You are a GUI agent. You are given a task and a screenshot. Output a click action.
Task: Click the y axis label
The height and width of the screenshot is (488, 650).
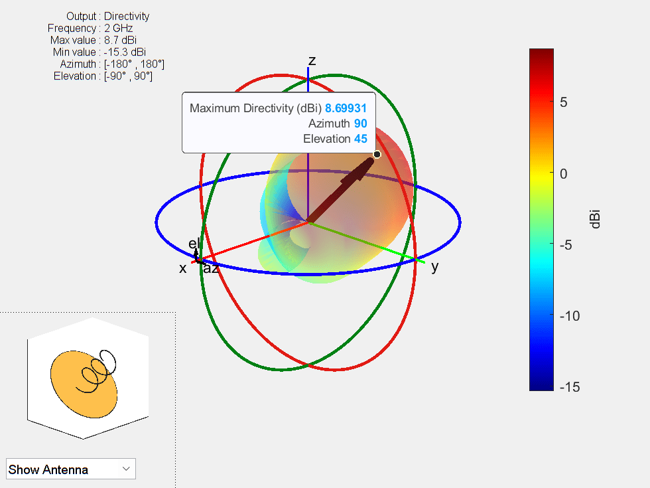[x=434, y=267]
